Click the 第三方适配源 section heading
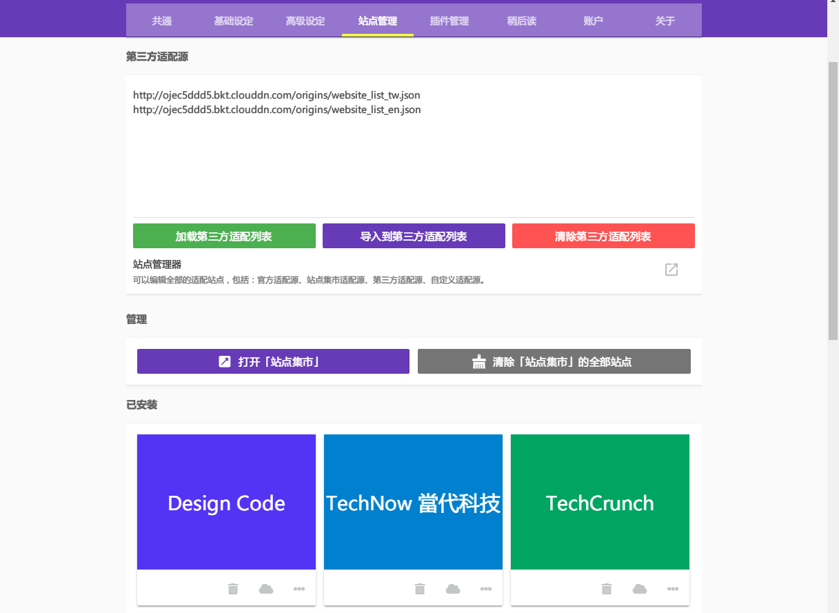The image size is (839, 613). (x=157, y=57)
